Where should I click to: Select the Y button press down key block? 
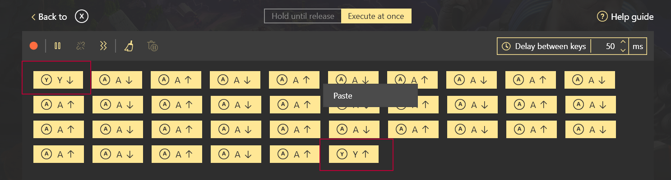(57, 80)
